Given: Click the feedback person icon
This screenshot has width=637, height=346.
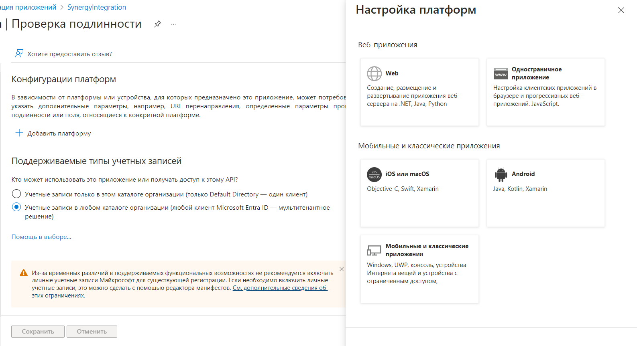Looking at the screenshot, I should [x=19, y=54].
